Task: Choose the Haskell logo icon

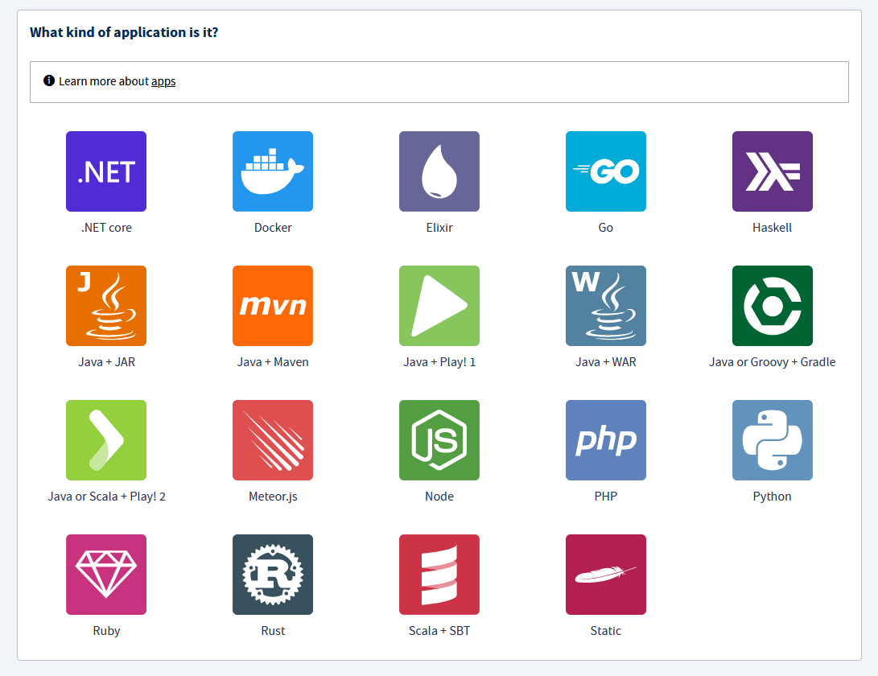Action: pos(773,171)
